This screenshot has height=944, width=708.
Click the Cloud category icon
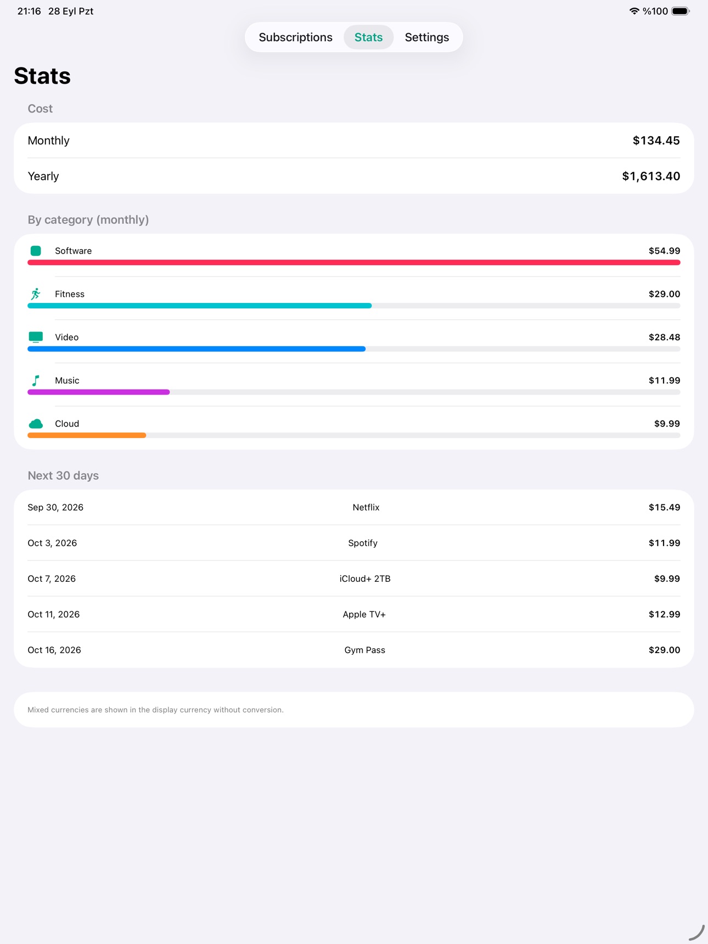click(36, 424)
